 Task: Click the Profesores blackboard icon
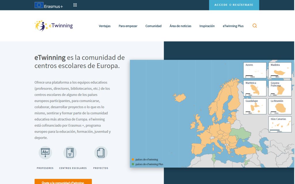pyautogui.click(x=45, y=153)
